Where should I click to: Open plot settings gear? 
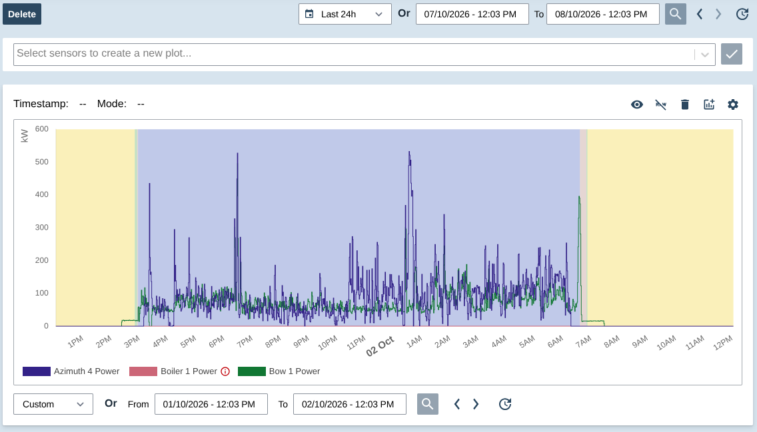(733, 104)
